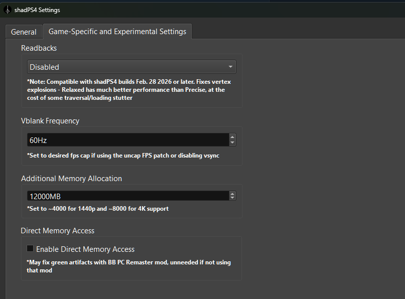The height and width of the screenshot is (299, 405).
Task: Click the Direct Memory Access heading
Action: [x=58, y=231]
